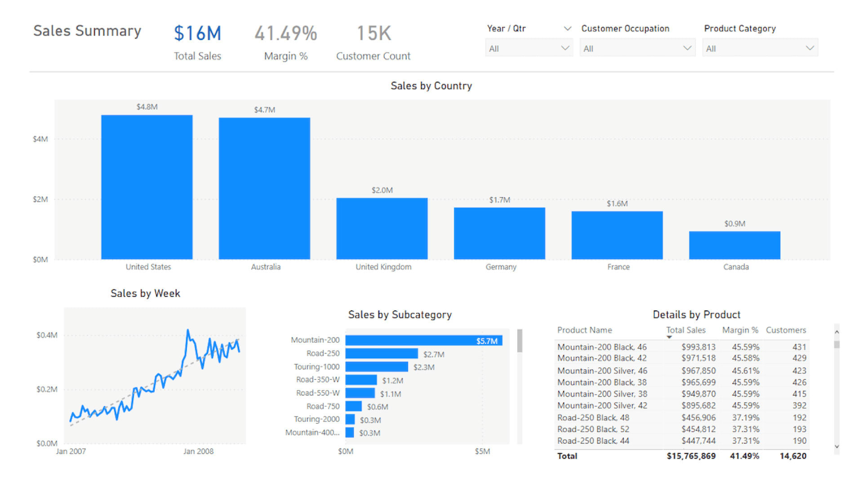Click the table scrollbar up arrow
The image size is (863, 485).
pyautogui.click(x=836, y=332)
